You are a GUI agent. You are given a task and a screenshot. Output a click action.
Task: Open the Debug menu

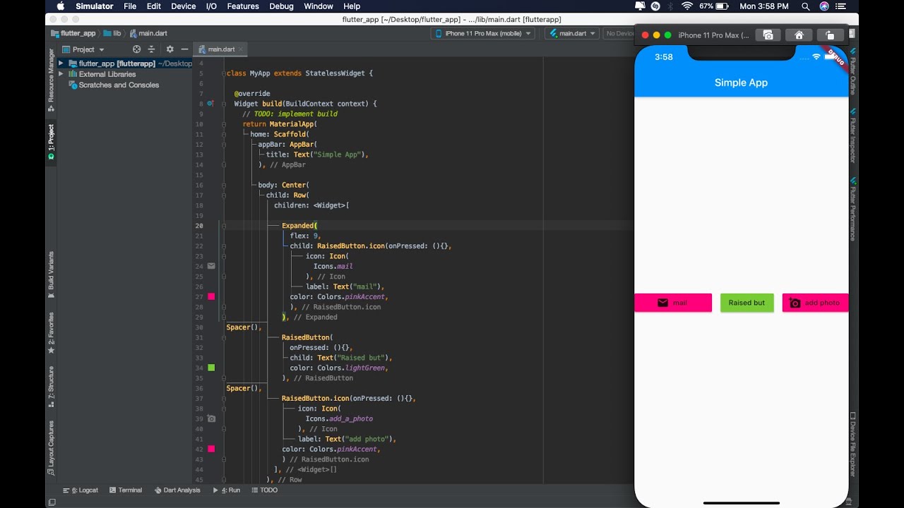(x=281, y=6)
